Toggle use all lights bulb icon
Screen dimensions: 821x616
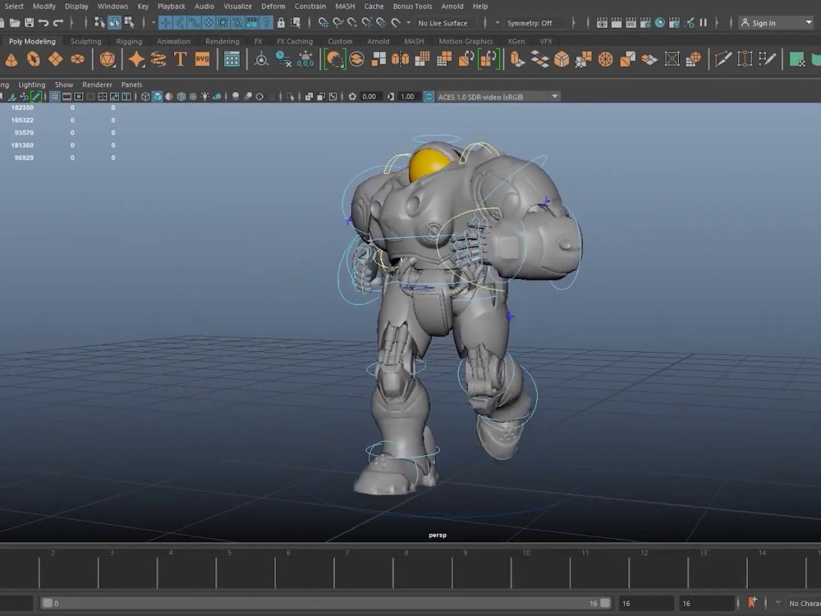tap(204, 97)
